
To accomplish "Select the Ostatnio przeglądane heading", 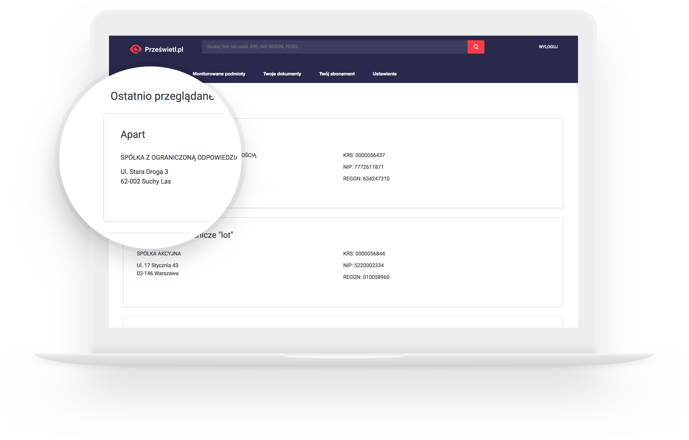I will [x=162, y=96].
